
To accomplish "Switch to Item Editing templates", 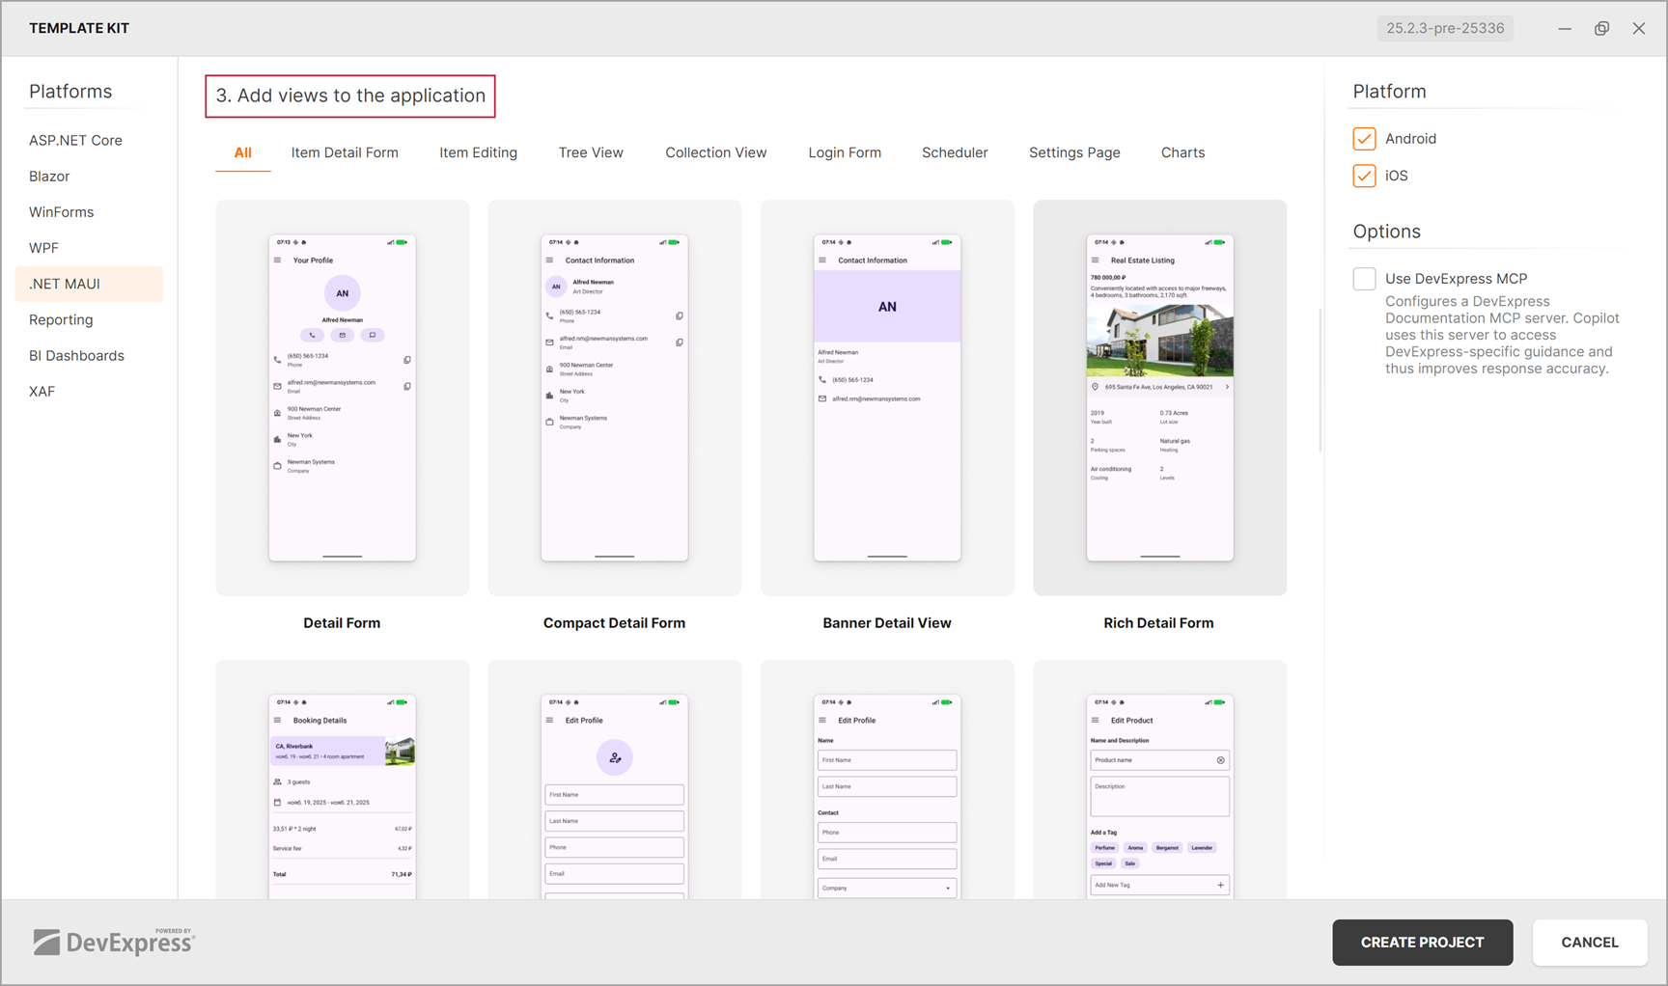I will 478,152.
